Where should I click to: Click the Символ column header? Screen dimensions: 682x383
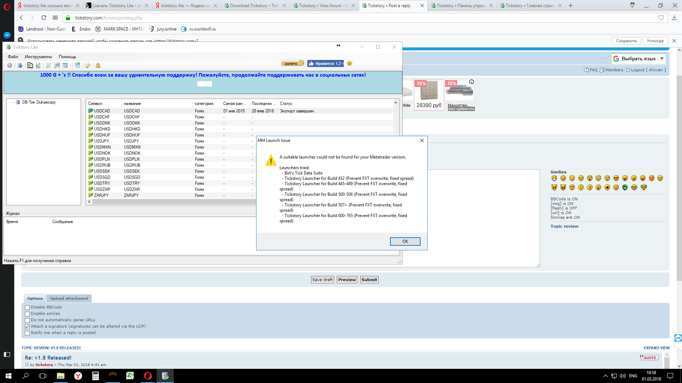pos(104,104)
